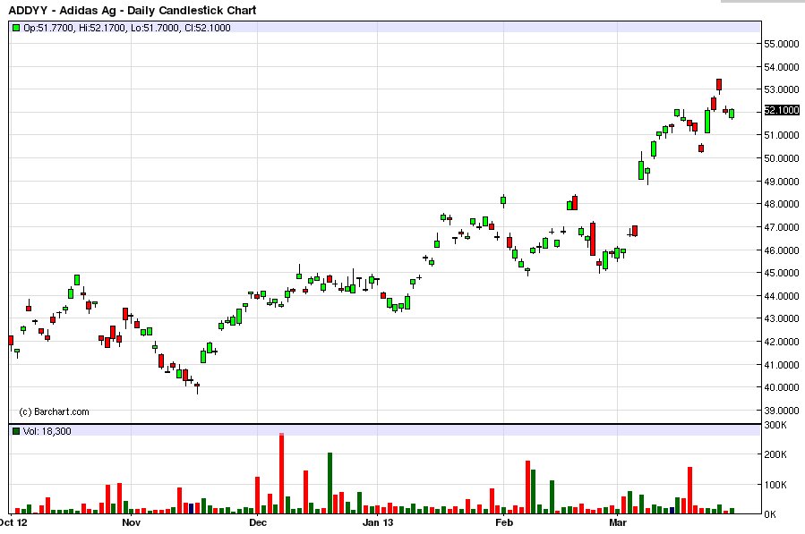Select the Nov label on date axis

click(131, 522)
